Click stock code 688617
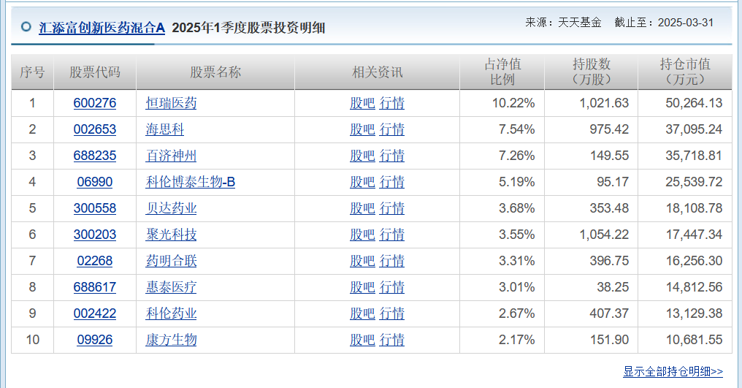 [x=95, y=287]
